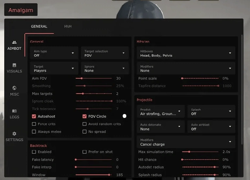Click the Backtrack section heading

[x=39, y=146]
